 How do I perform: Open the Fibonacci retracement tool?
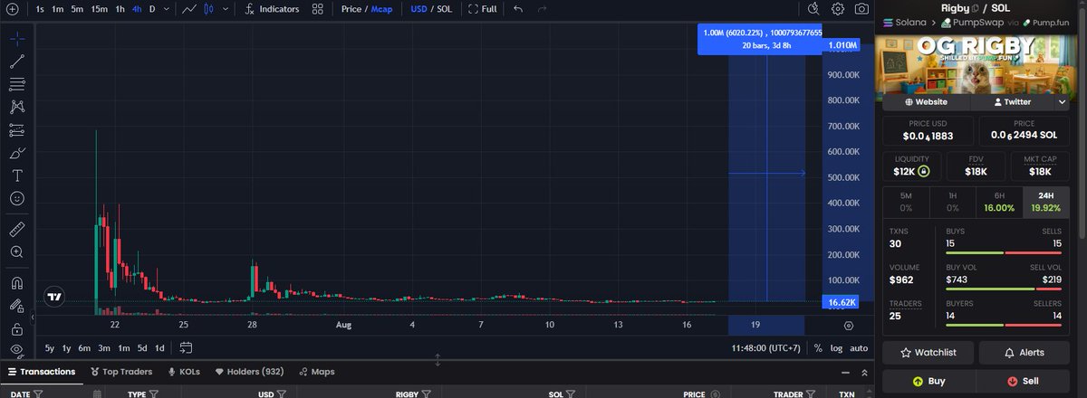[x=17, y=85]
